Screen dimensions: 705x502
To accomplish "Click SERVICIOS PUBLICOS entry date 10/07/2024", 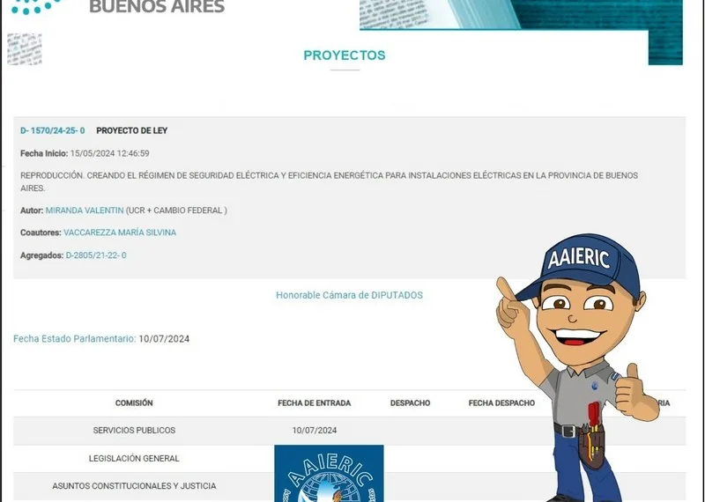I will 315,431.
